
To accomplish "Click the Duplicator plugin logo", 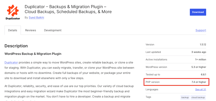I will (x=13, y=12).
